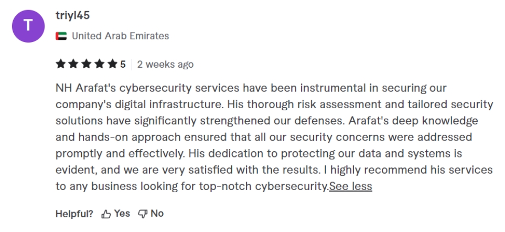This screenshot has width=505, height=232.
Task: Click the second star of the rating
Action: 72,65
